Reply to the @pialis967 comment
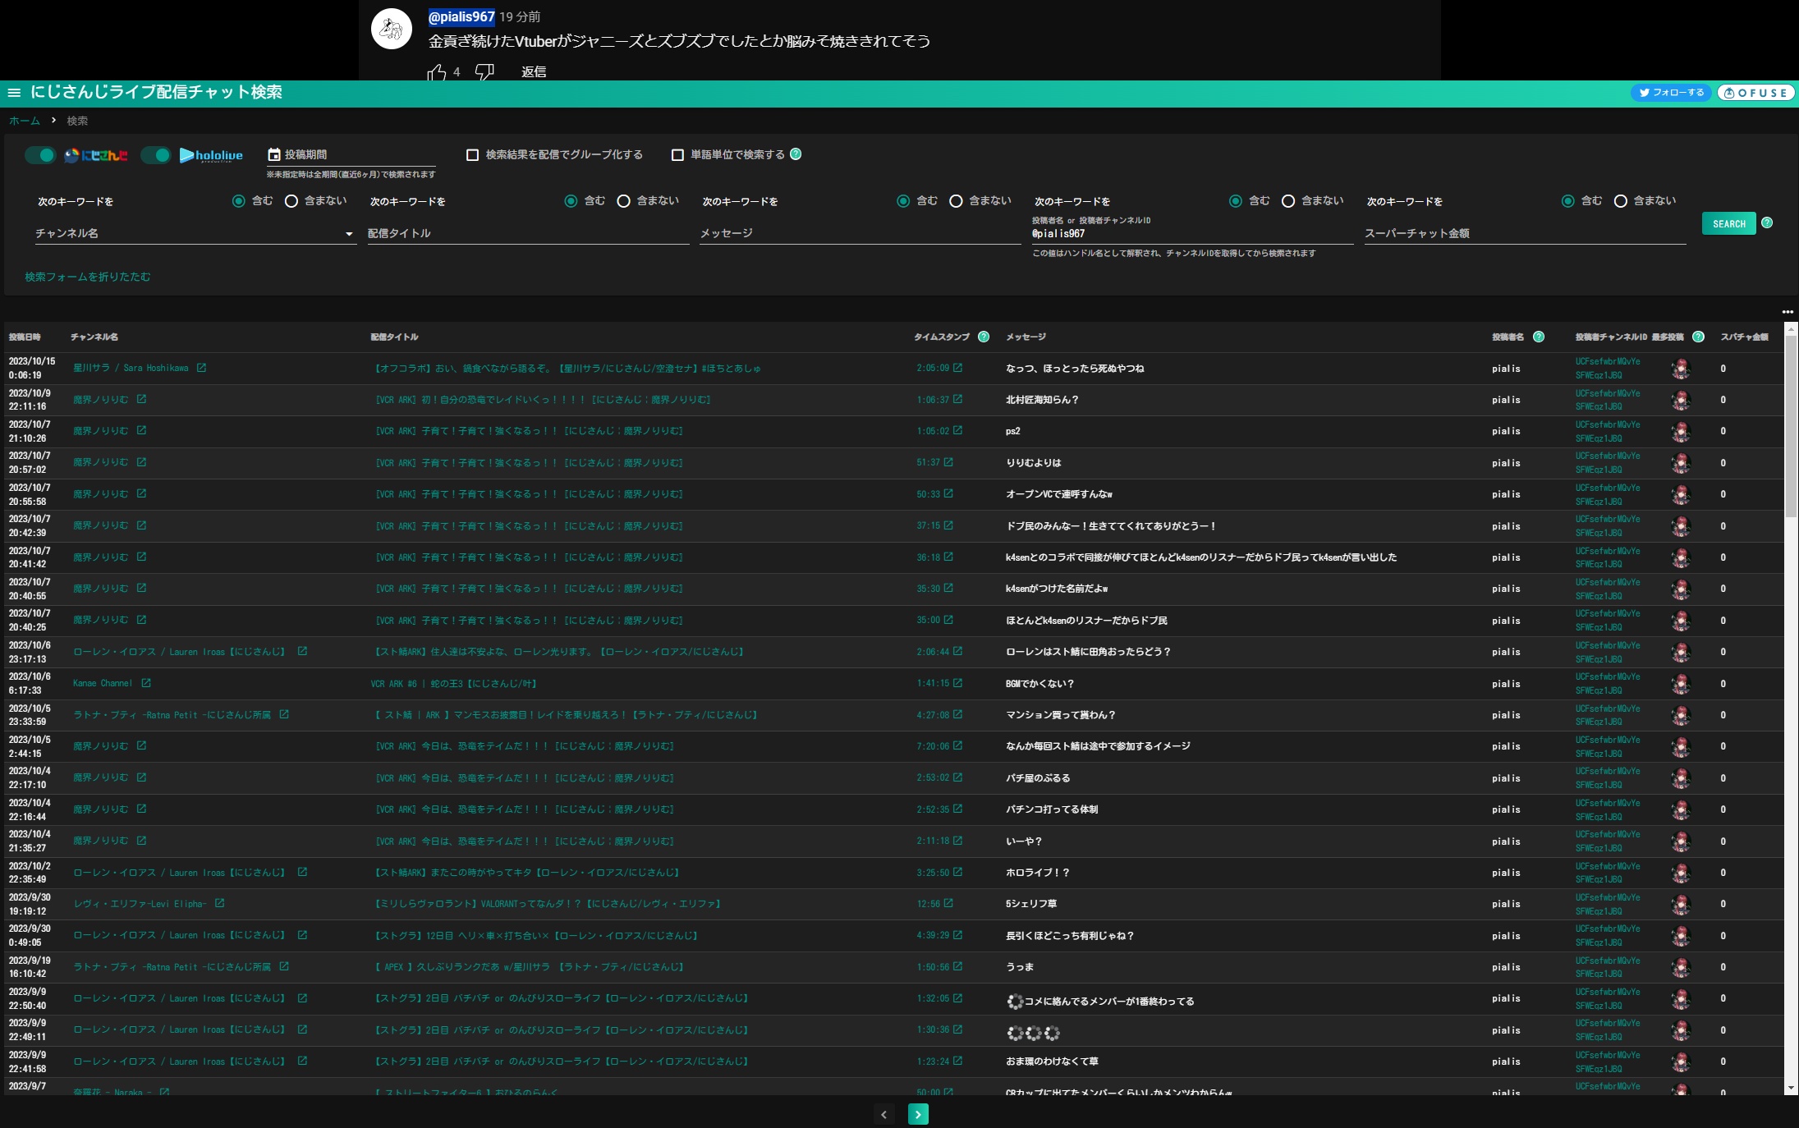This screenshot has width=1799, height=1128. (x=534, y=72)
